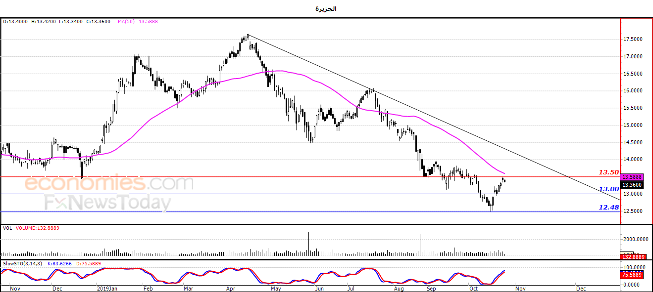653x292 pixels.
Task: Click the blue 12.48 support level label
Action: 609,208
